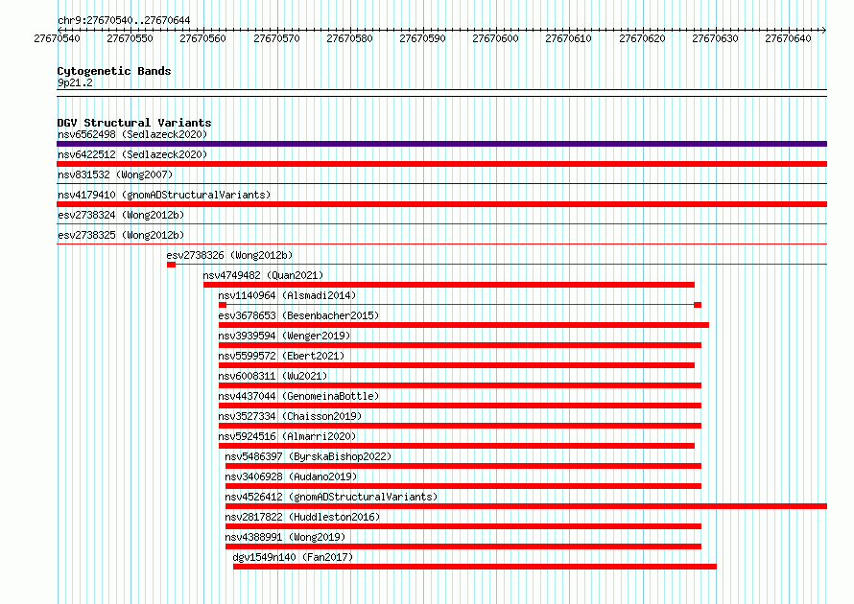Click ruler position 27670620
This screenshot has height=604, width=854.
[x=642, y=38]
